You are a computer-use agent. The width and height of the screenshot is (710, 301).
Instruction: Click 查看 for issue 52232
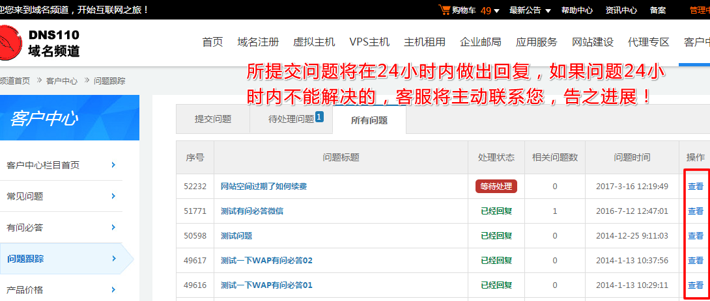[x=696, y=187]
